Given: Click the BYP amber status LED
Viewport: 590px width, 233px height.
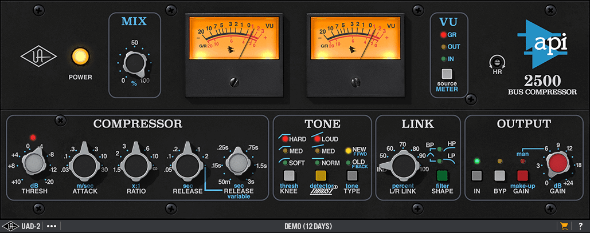Looking at the screenshot, I should coord(499,162).
